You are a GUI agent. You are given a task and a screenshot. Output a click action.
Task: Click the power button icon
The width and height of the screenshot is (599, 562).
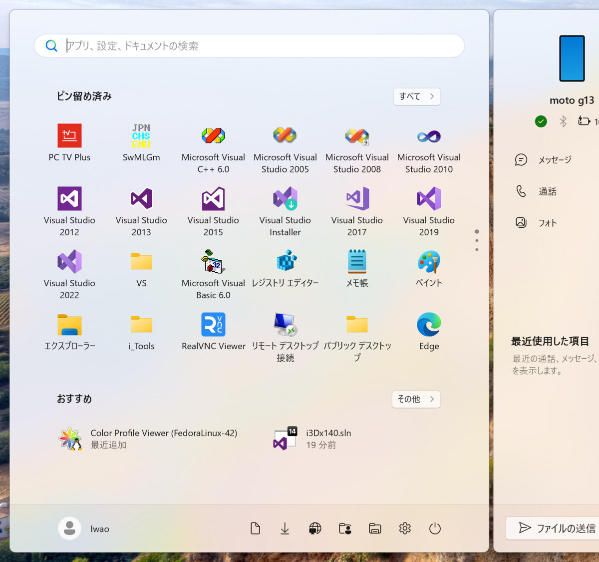pos(435,529)
